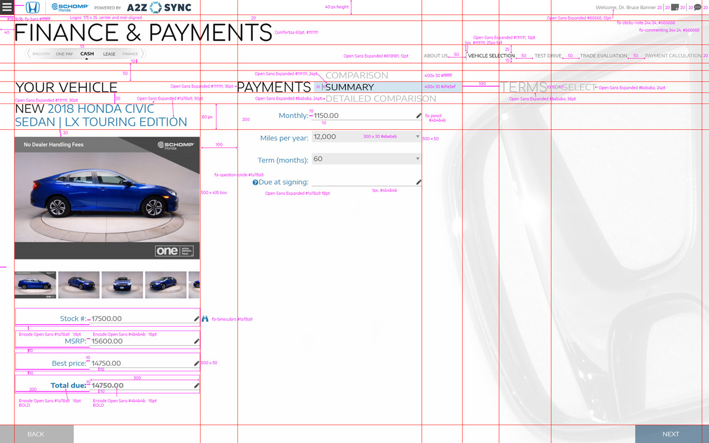
Task: Select the ONE PAY payment option
Action: (x=64, y=54)
